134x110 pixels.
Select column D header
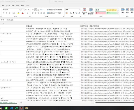[x=84, y=23]
